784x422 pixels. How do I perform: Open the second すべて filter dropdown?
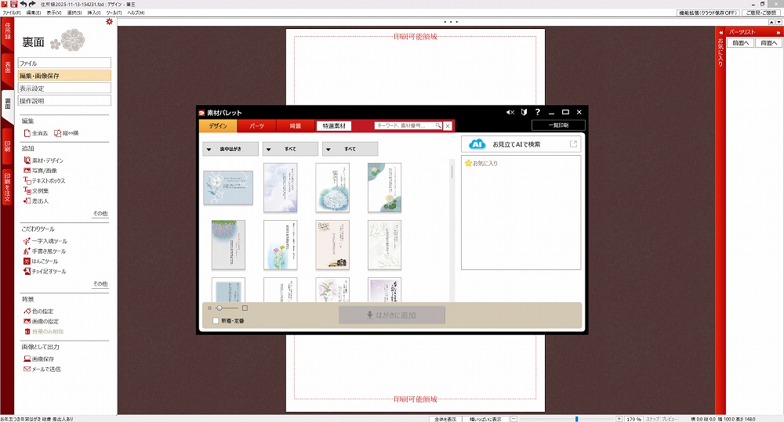[290, 149]
